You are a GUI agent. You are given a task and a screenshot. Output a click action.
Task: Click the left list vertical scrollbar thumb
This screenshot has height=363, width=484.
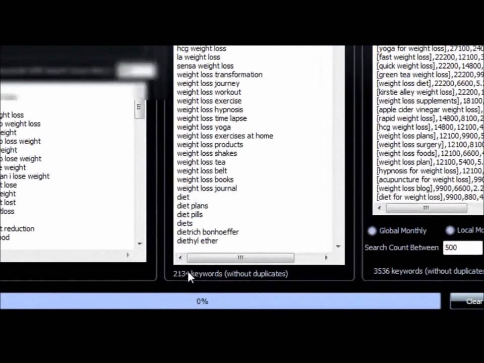139,107
